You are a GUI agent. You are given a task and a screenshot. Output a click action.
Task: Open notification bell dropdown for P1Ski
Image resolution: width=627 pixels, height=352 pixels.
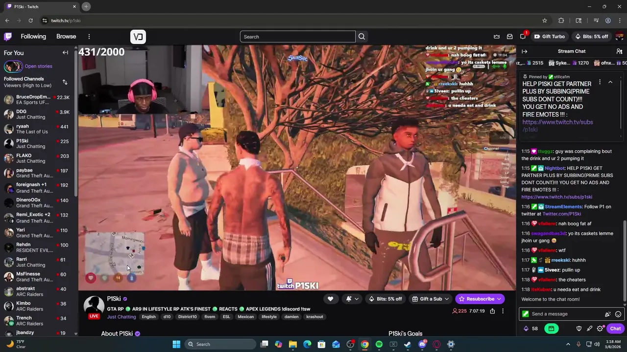pos(352,299)
